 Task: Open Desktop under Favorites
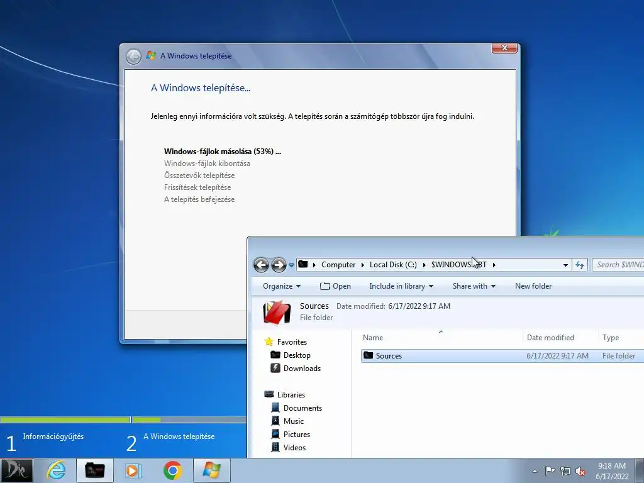coord(297,355)
